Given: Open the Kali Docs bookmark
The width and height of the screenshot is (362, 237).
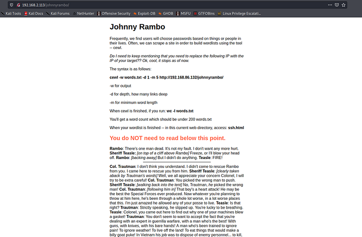Looking at the screenshot, I should pos(35,13).
